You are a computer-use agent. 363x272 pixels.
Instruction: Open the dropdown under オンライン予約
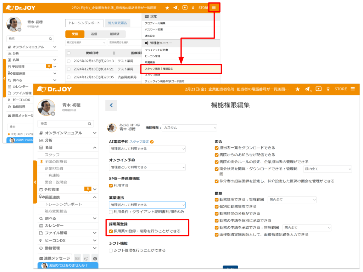coord(147,167)
